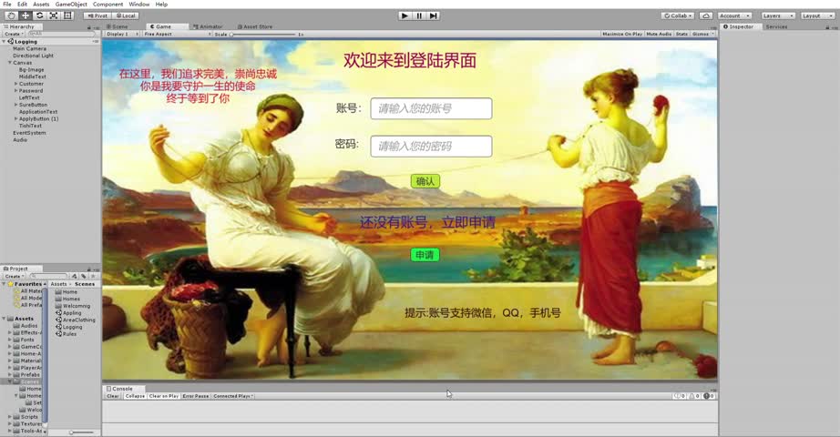840x437 pixels.
Task: Select the Scale tool in the toolbar
Action: (x=53, y=15)
